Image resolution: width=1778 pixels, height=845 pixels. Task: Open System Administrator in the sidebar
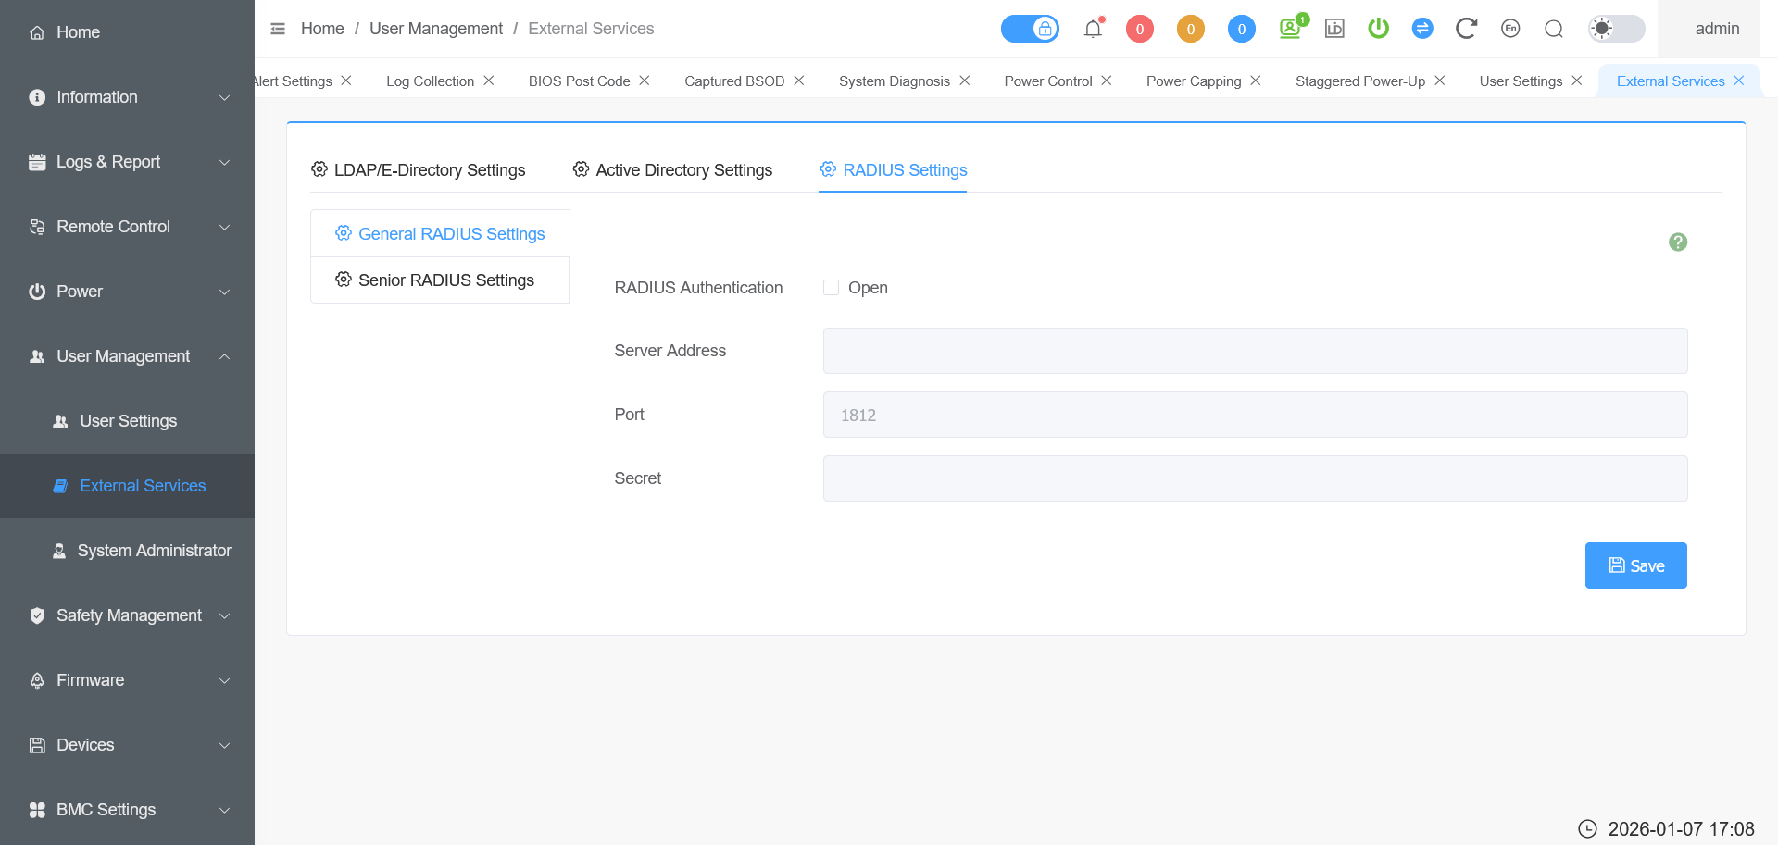[x=154, y=551]
